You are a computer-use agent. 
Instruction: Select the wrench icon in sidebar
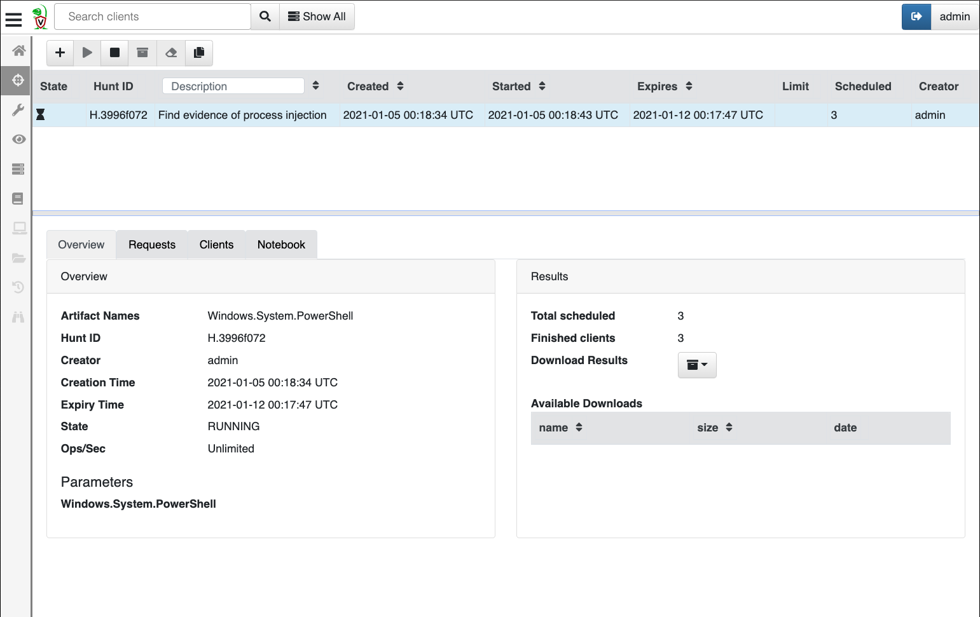pos(18,110)
